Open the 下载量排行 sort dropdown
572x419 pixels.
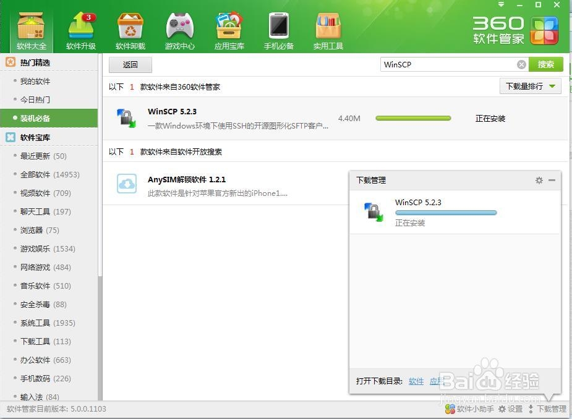click(x=529, y=87)
